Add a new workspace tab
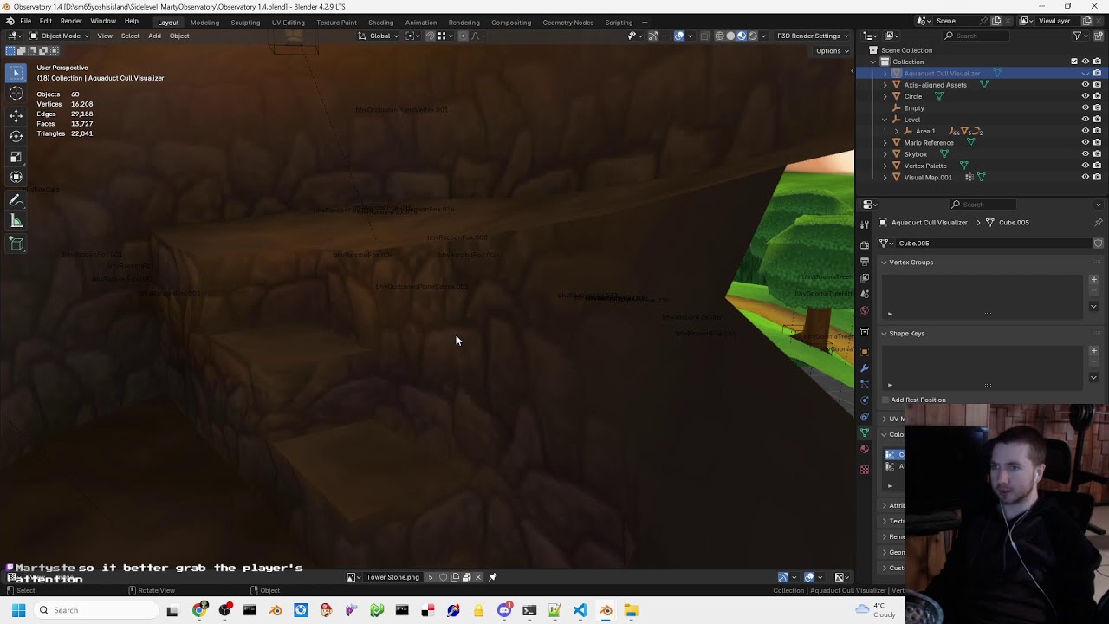The image size is (1109, 624). tap(645, 22)
